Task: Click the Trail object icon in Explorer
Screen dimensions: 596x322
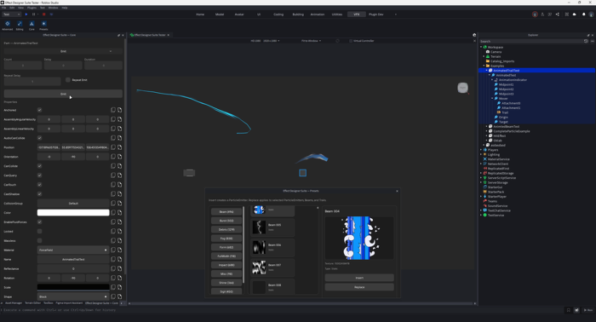Action: 499,112
